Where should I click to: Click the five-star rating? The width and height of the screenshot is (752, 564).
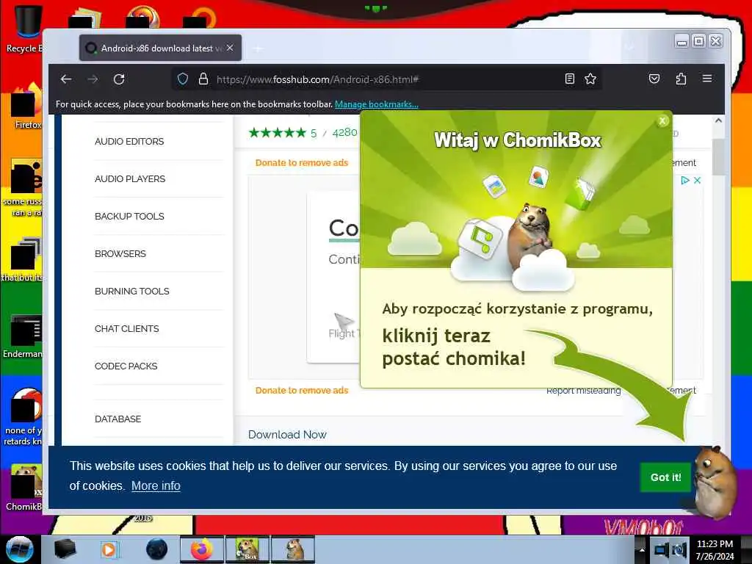(277, 133)
